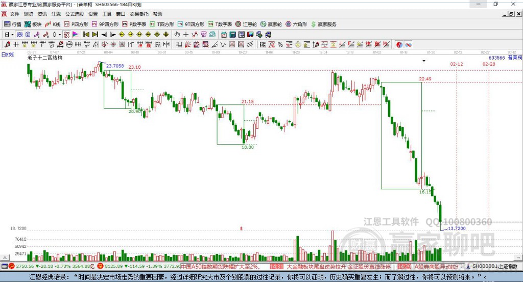This screenshot has height=282, width=523.
Task: Toggle the gradient triangle chart button
Action: pos(76,34)
